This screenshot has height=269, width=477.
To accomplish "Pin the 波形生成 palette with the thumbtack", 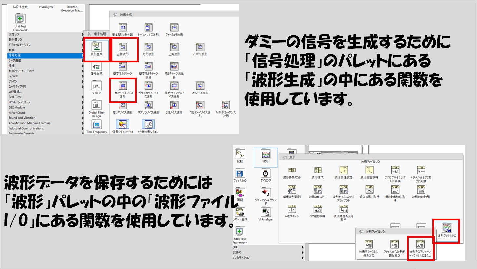I will 115,15.
